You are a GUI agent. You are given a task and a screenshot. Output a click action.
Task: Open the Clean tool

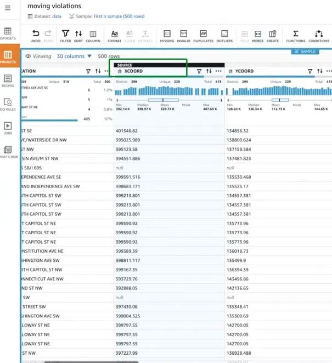click(130, 36)
